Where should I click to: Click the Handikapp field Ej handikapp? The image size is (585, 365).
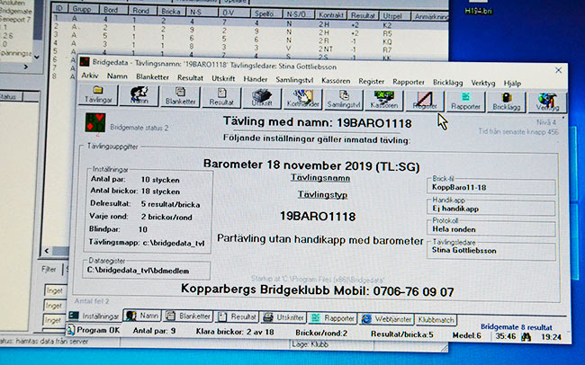click(x=491, y=209)
